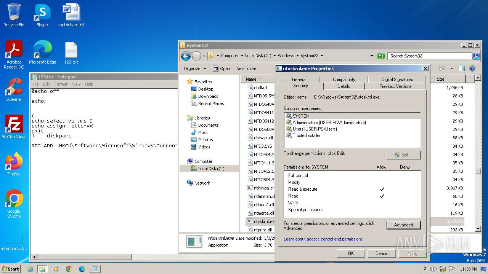The width and height of the screenshot is (488, 274).
Task: Open the Digital Signatures tab
Action: click(397, 80)
